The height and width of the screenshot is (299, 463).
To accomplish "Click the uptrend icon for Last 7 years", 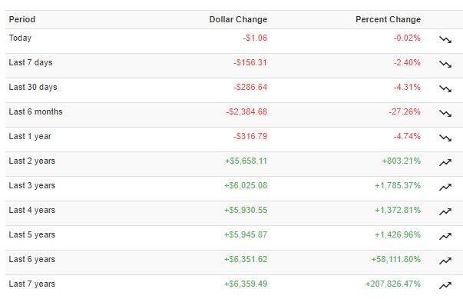I will (x=445, y=285).
